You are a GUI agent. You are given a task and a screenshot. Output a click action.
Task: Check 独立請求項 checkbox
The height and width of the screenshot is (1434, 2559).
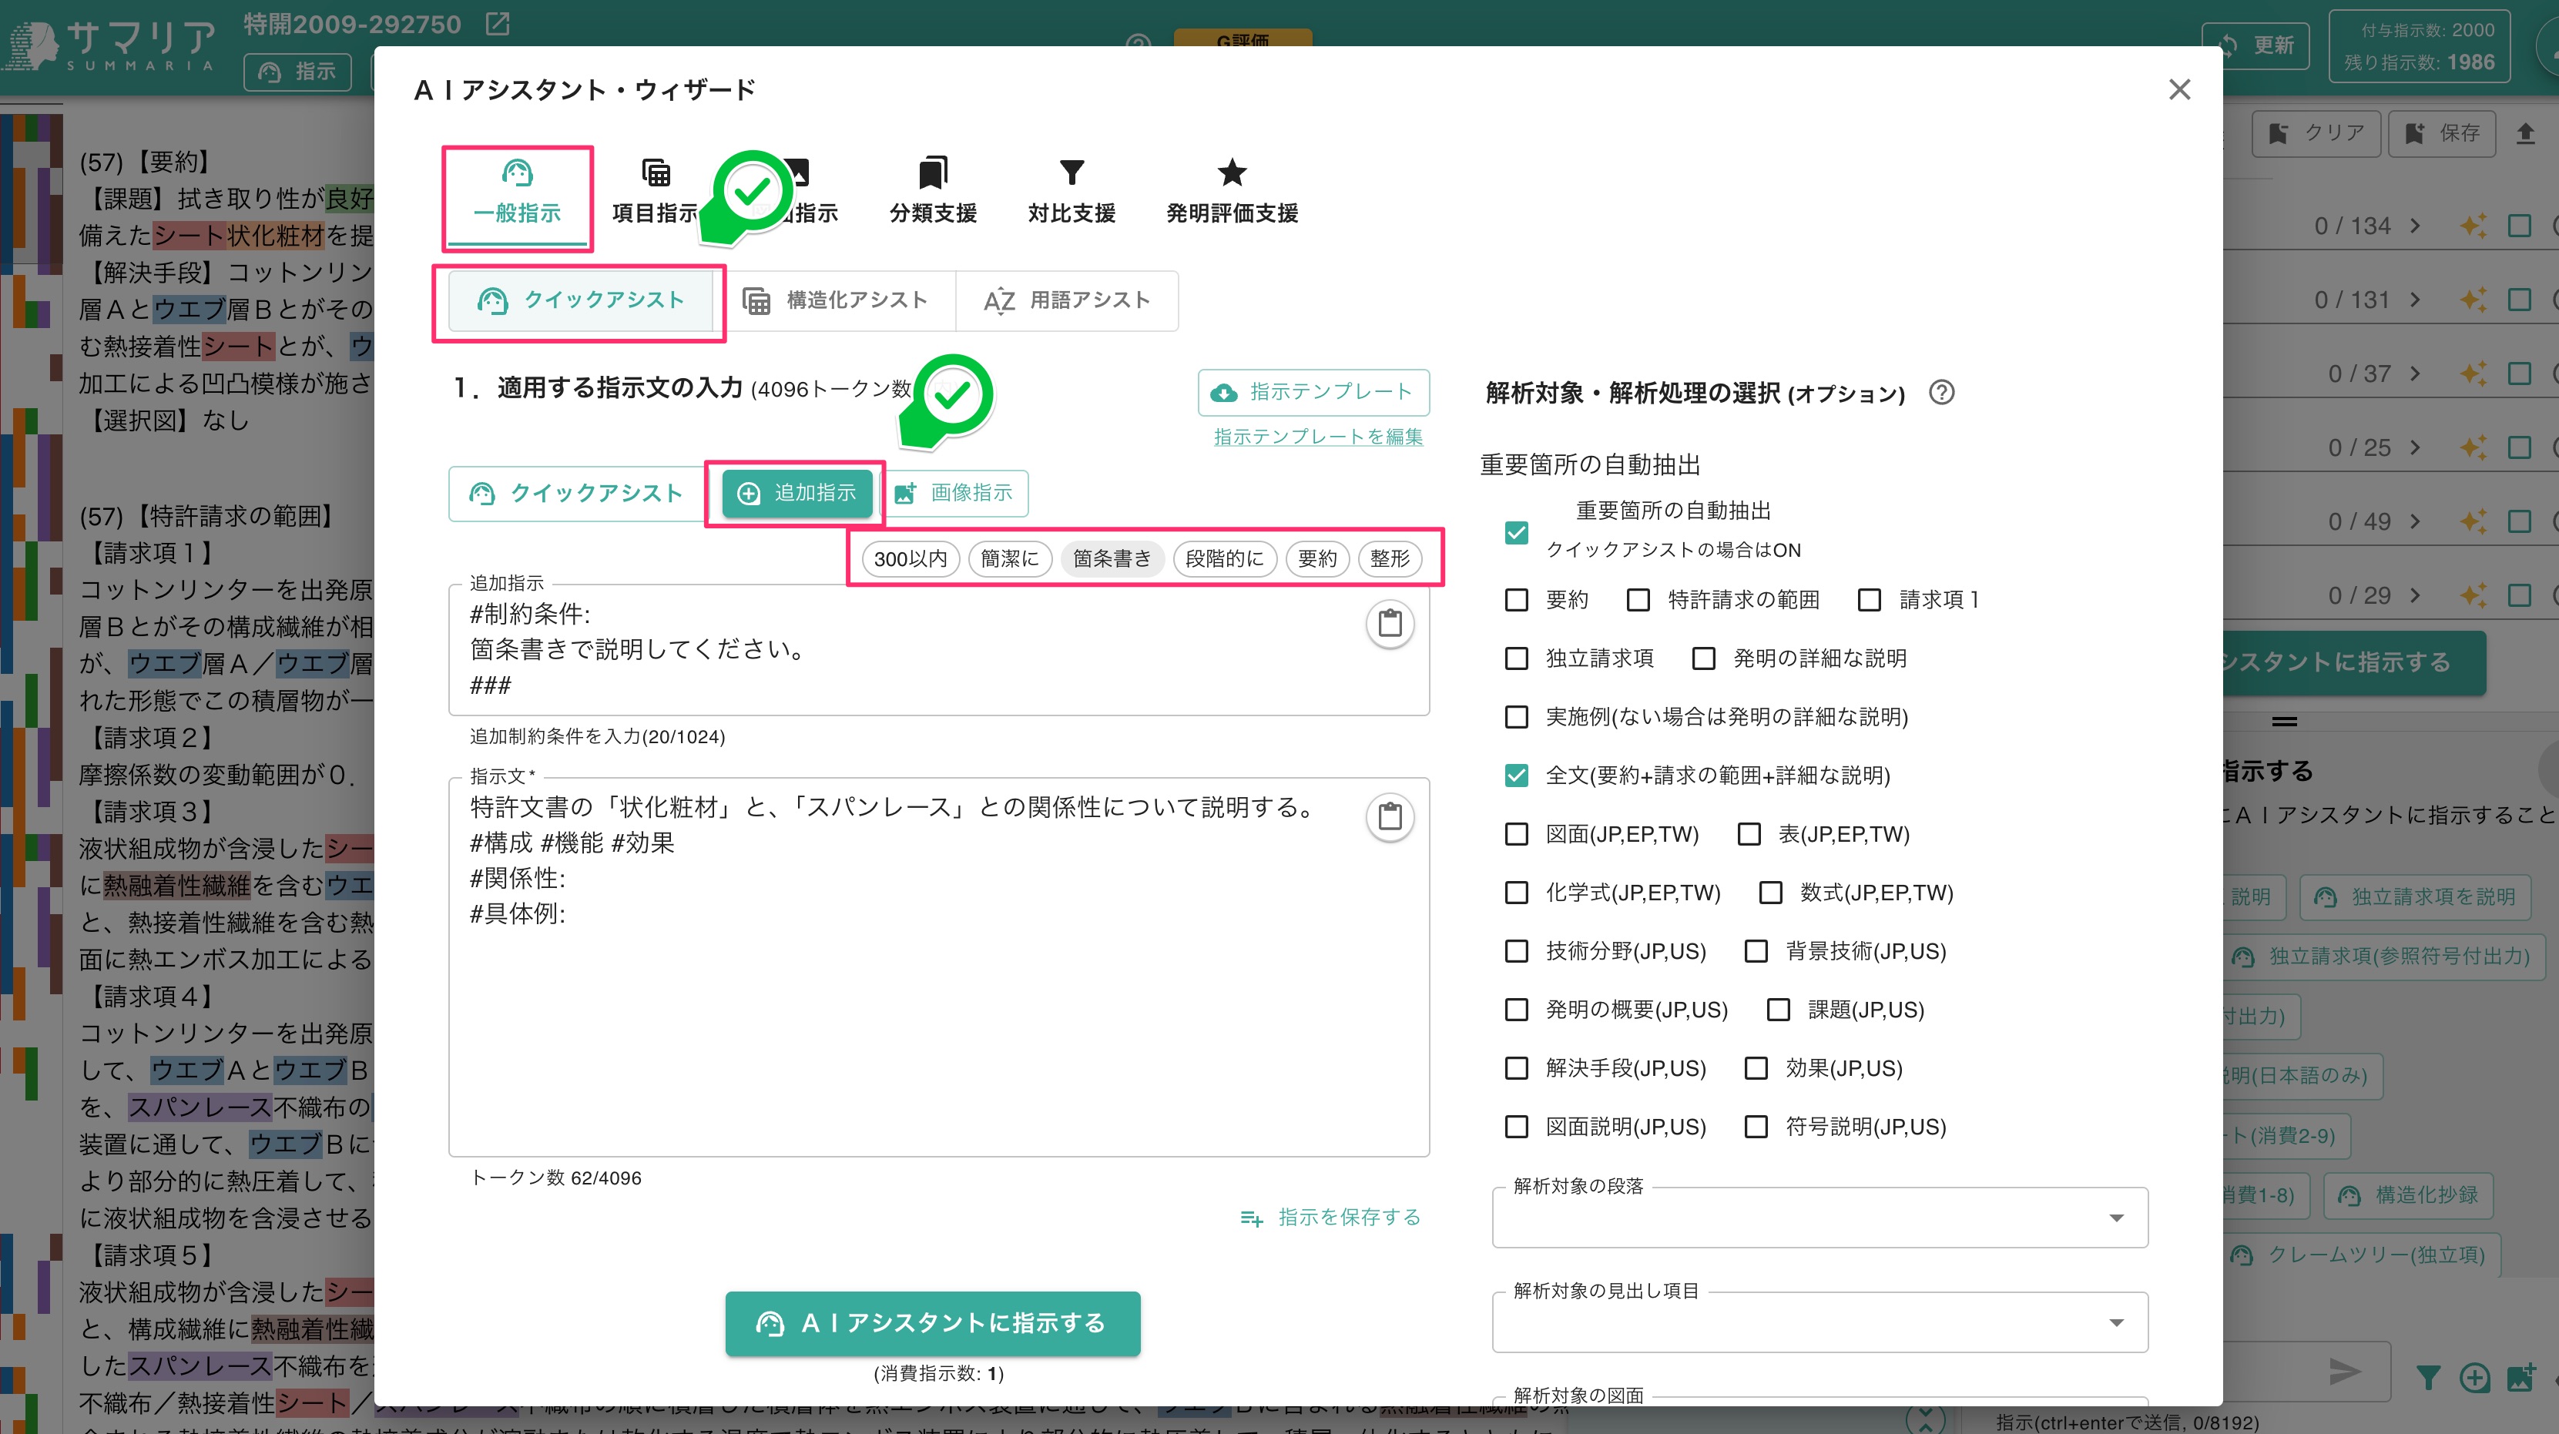coord(1516,658)
